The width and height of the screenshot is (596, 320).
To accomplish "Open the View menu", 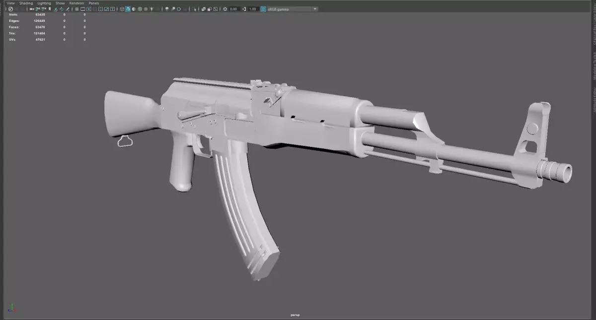I will pos(9,2).
